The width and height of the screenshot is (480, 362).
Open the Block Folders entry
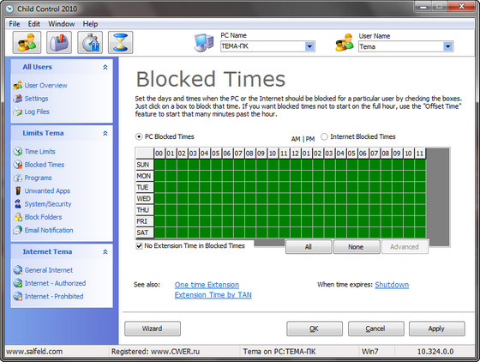pos(43,217)
